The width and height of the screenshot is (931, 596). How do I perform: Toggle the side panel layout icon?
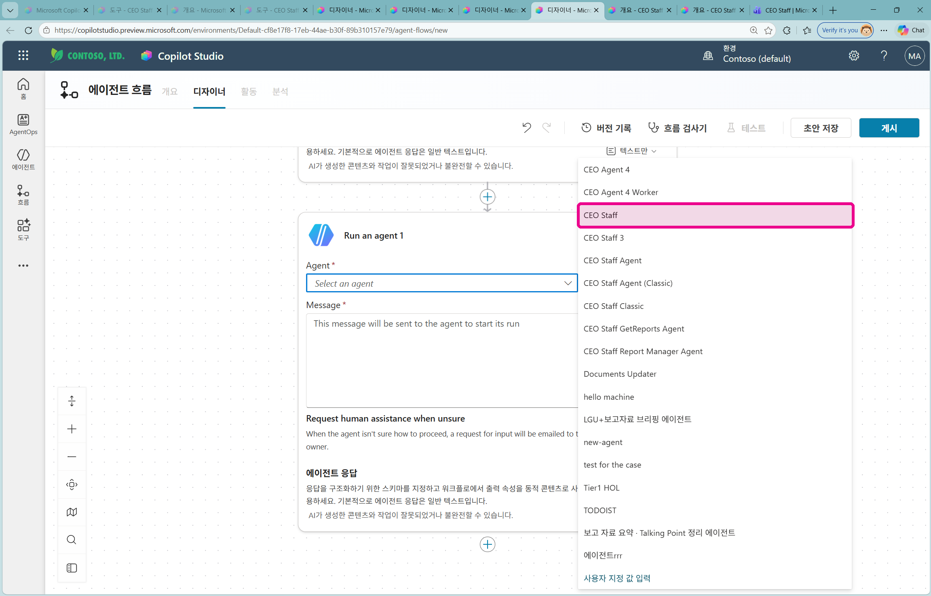coord(72,568)
